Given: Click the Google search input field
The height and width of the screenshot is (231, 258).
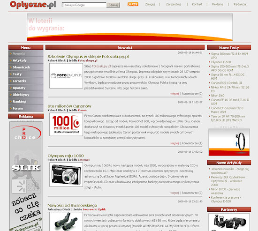Looking at the screenshot, I should [84, 5].
